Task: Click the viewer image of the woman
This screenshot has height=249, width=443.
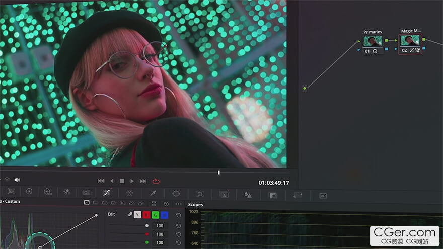Action: tap(143, 84)
